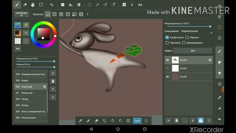
Task: Enable concentric circle snap guide
Action: coord(81,14)
